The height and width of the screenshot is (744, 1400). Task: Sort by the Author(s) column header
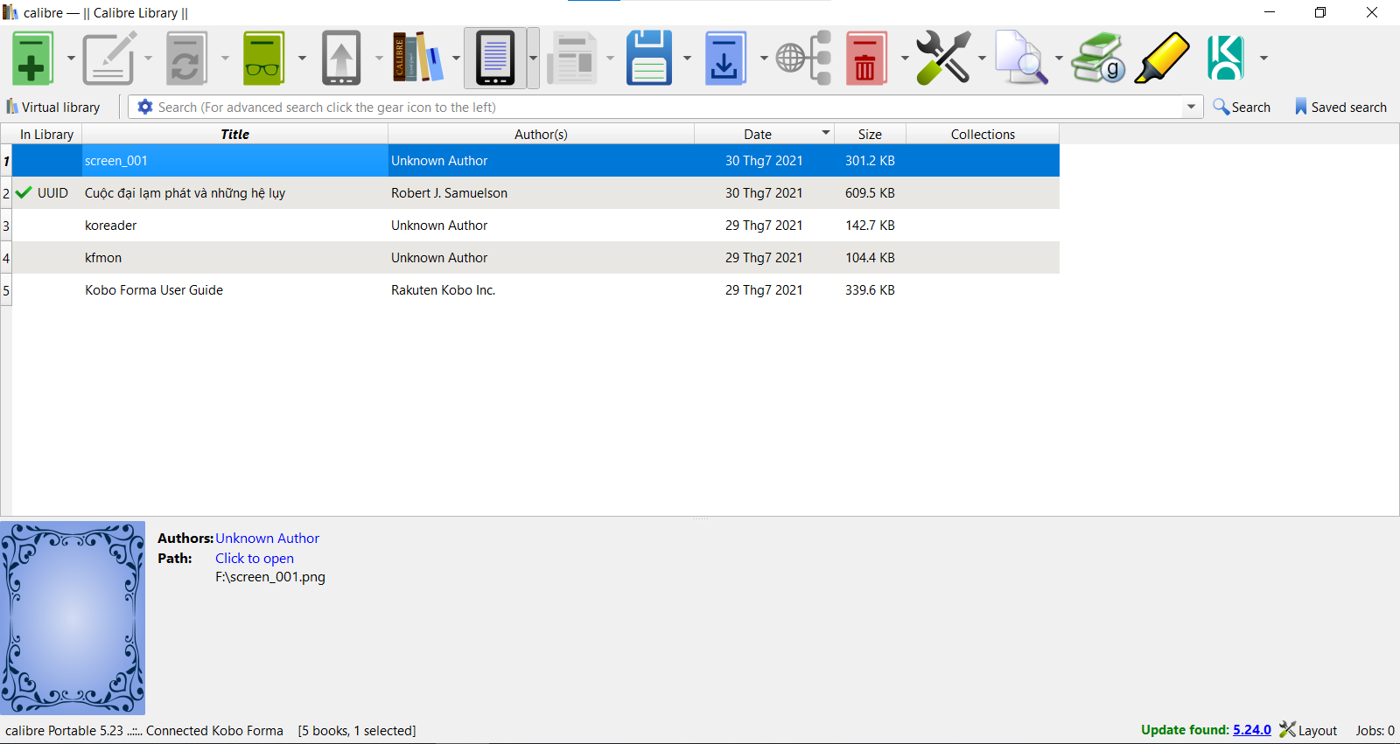pyautogui.click(x=541, y=134)
